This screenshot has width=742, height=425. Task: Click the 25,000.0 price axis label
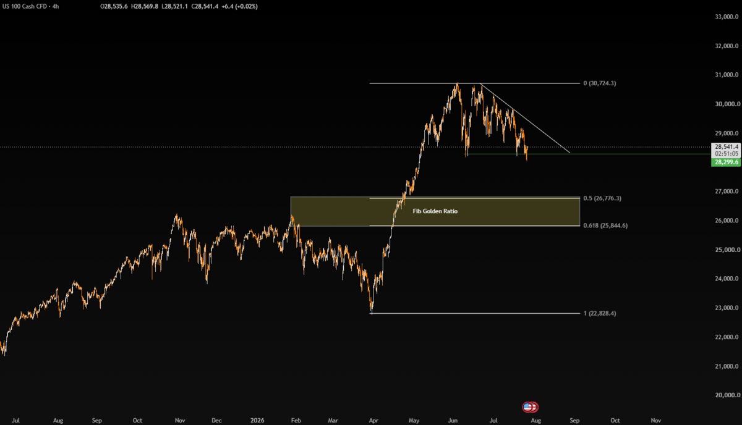tap(727, 250)
